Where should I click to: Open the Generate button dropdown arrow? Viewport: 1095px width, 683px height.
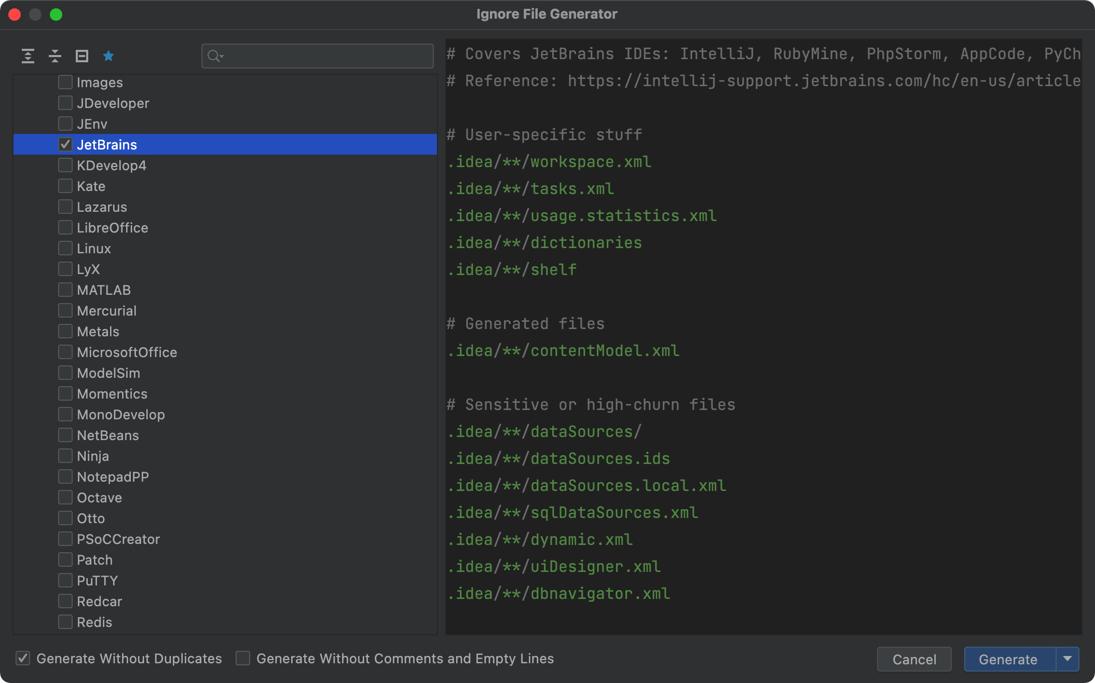click(1067, 659)
